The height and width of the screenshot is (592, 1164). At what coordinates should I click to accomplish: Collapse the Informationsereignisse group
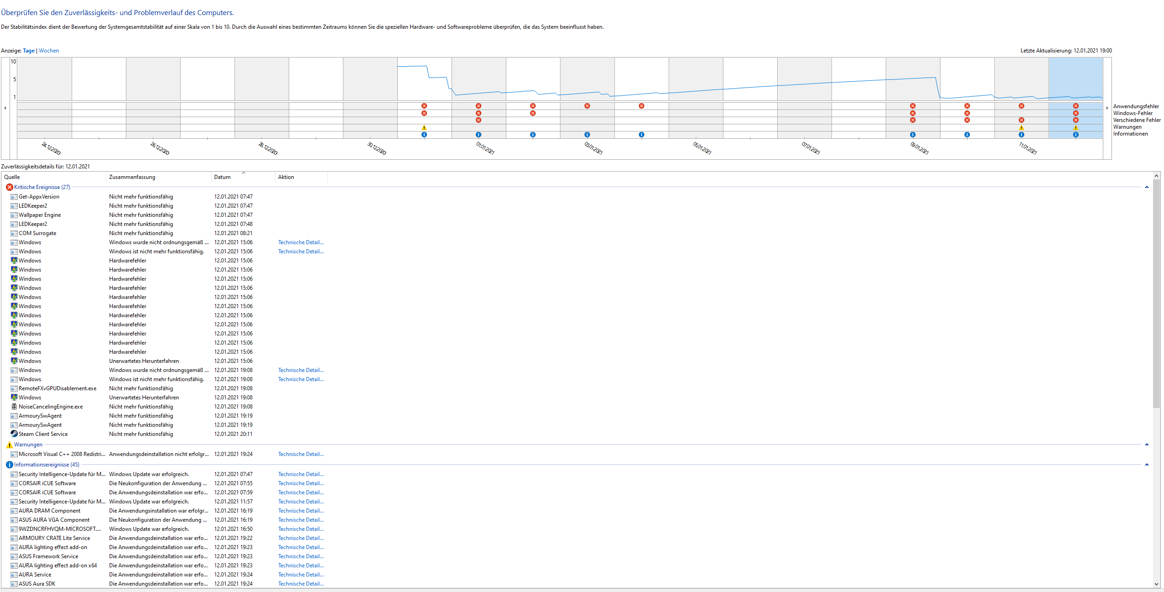click(x=1147, y=465)
